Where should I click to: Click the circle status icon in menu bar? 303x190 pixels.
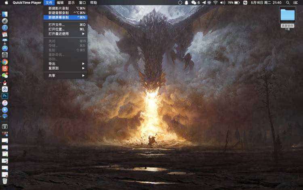(x=180, y=3)
